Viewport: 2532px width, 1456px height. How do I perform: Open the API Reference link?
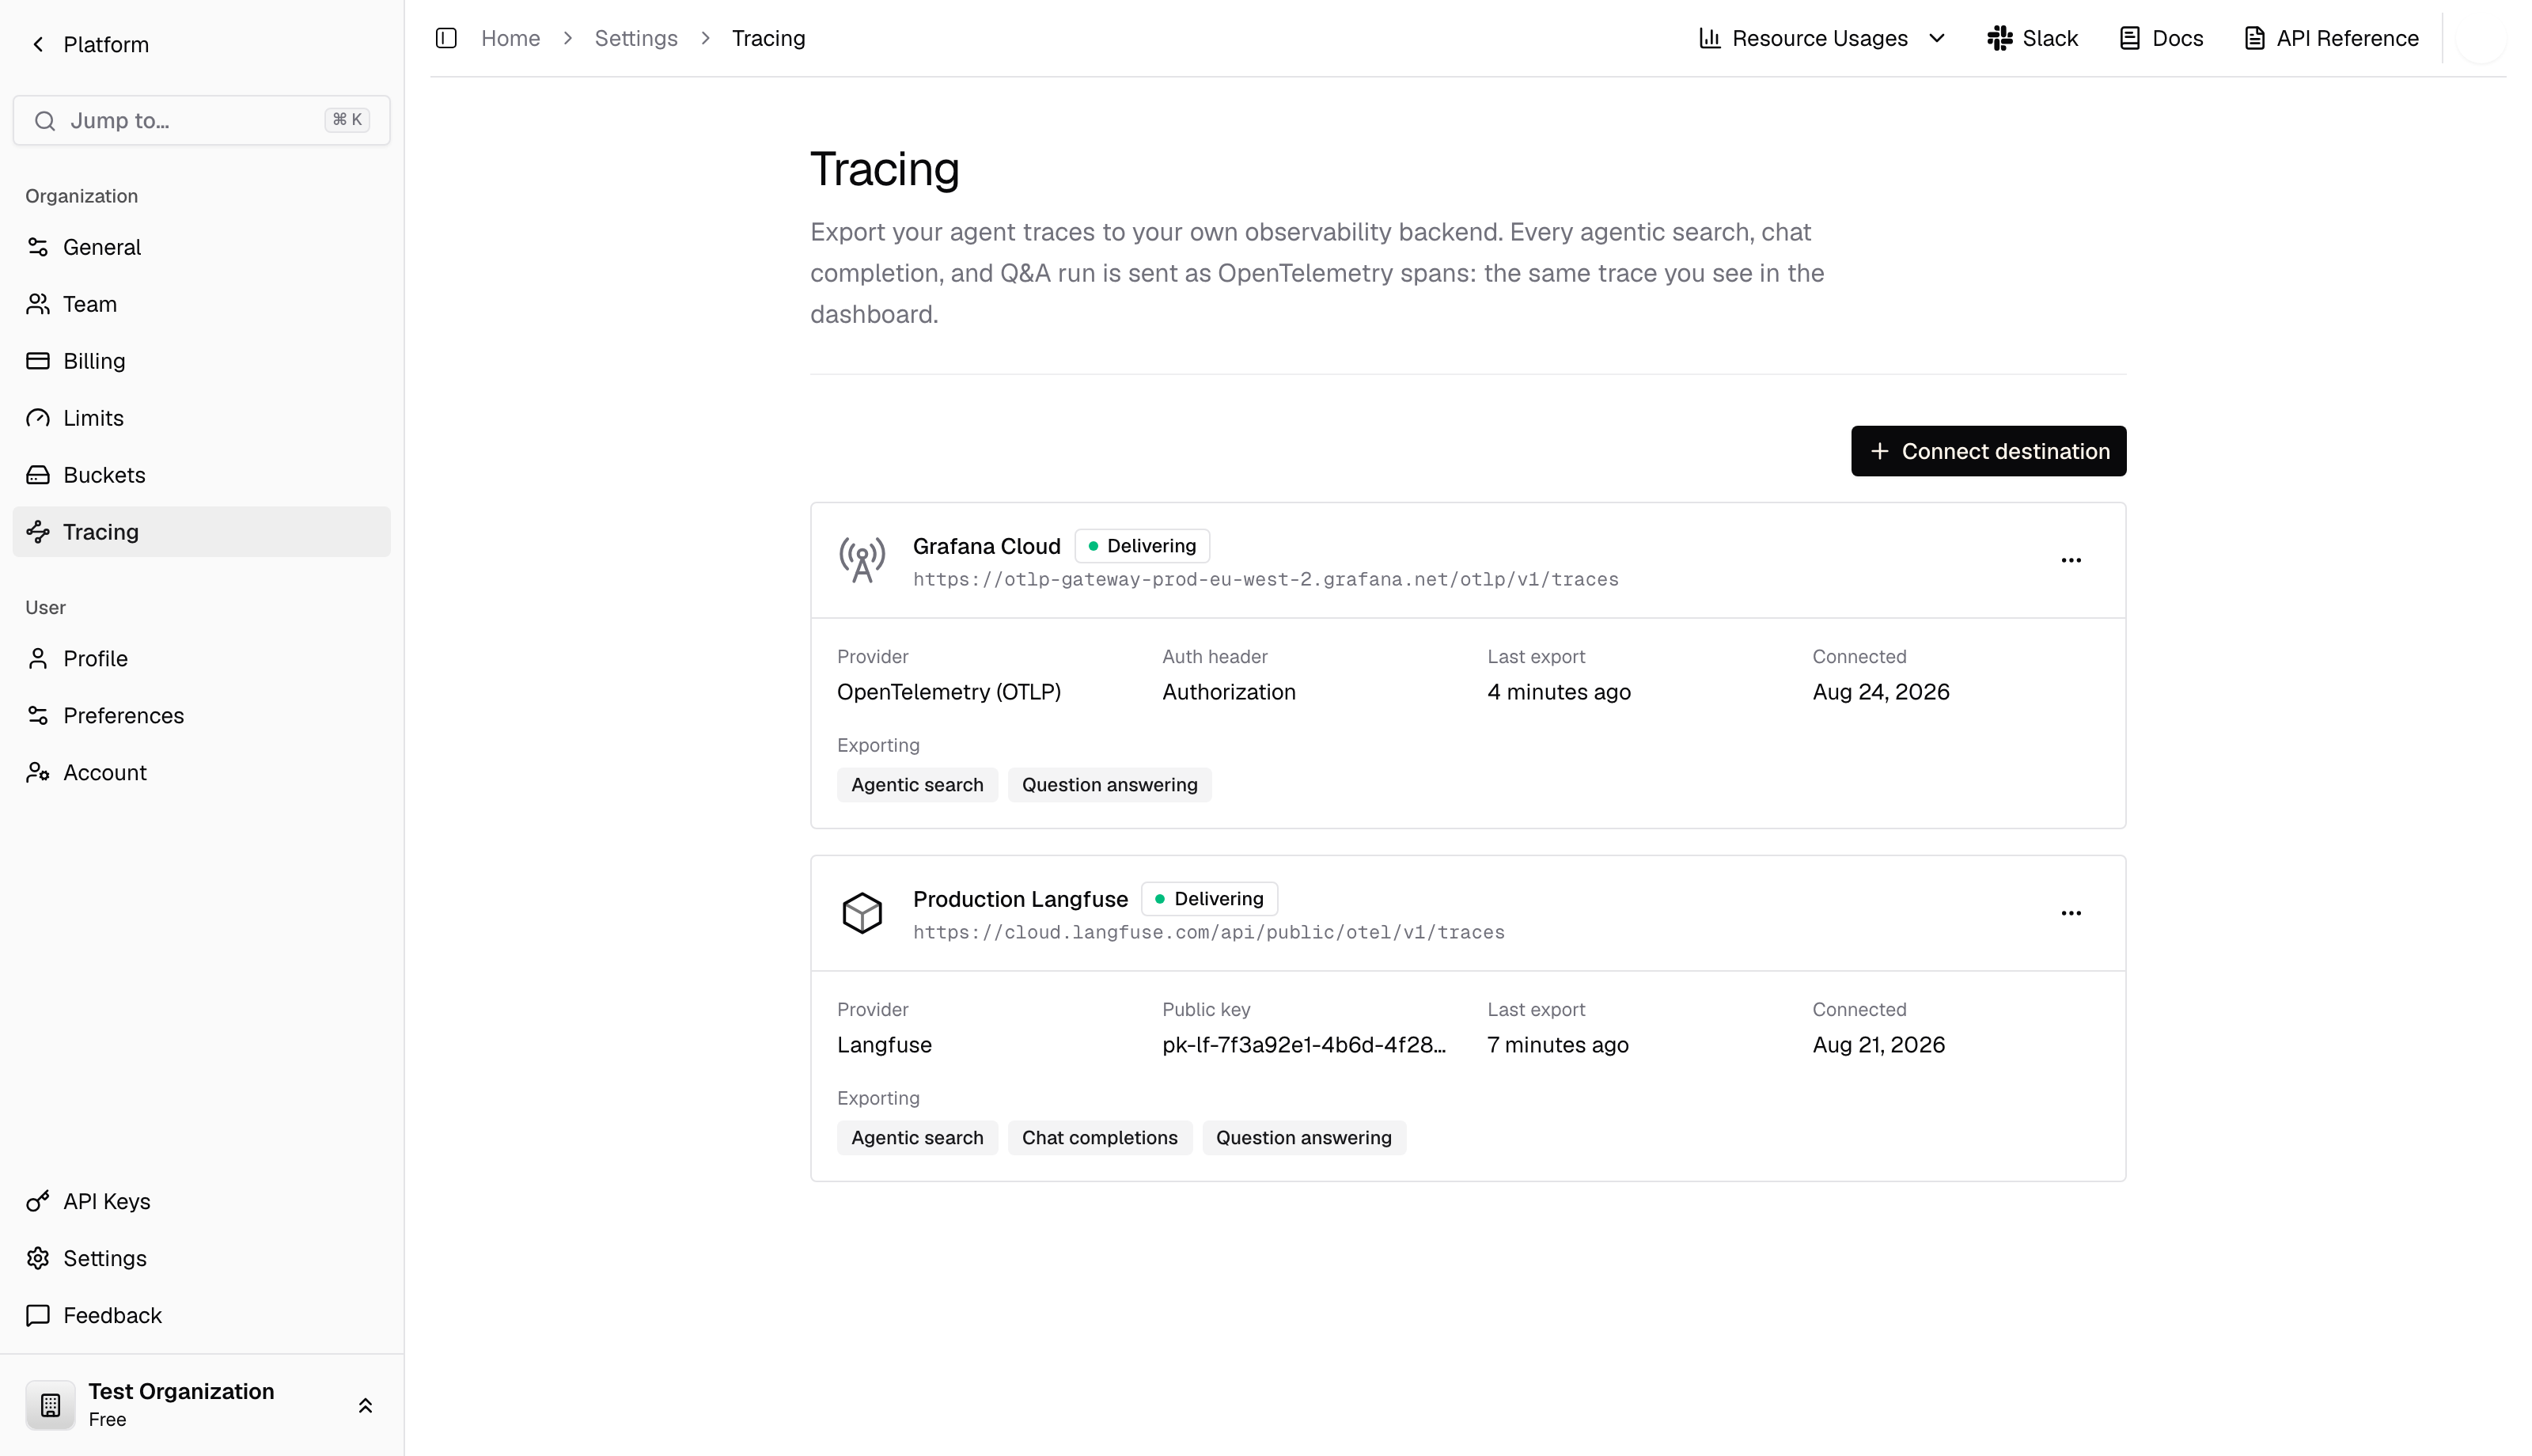pos(2331,38)
